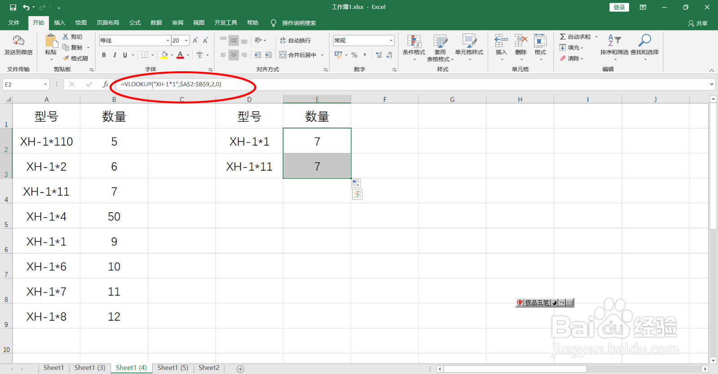Expand the Name Box dropdown arrow

(45, 84)
